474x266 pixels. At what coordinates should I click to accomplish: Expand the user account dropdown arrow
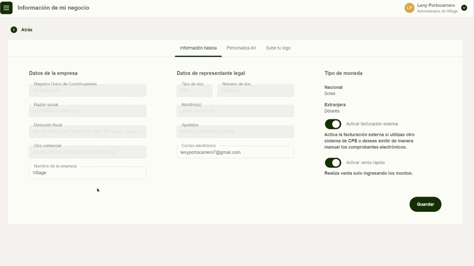tap(464, 8)
